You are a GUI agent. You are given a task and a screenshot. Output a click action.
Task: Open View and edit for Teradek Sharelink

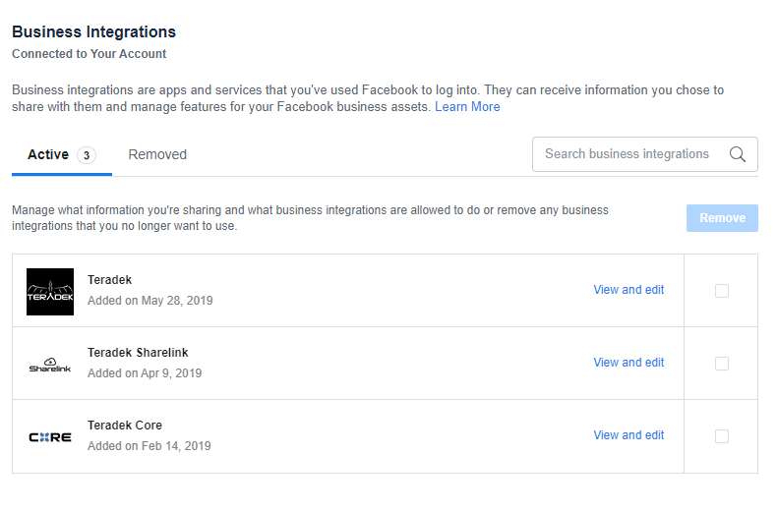tap(628, 363)
